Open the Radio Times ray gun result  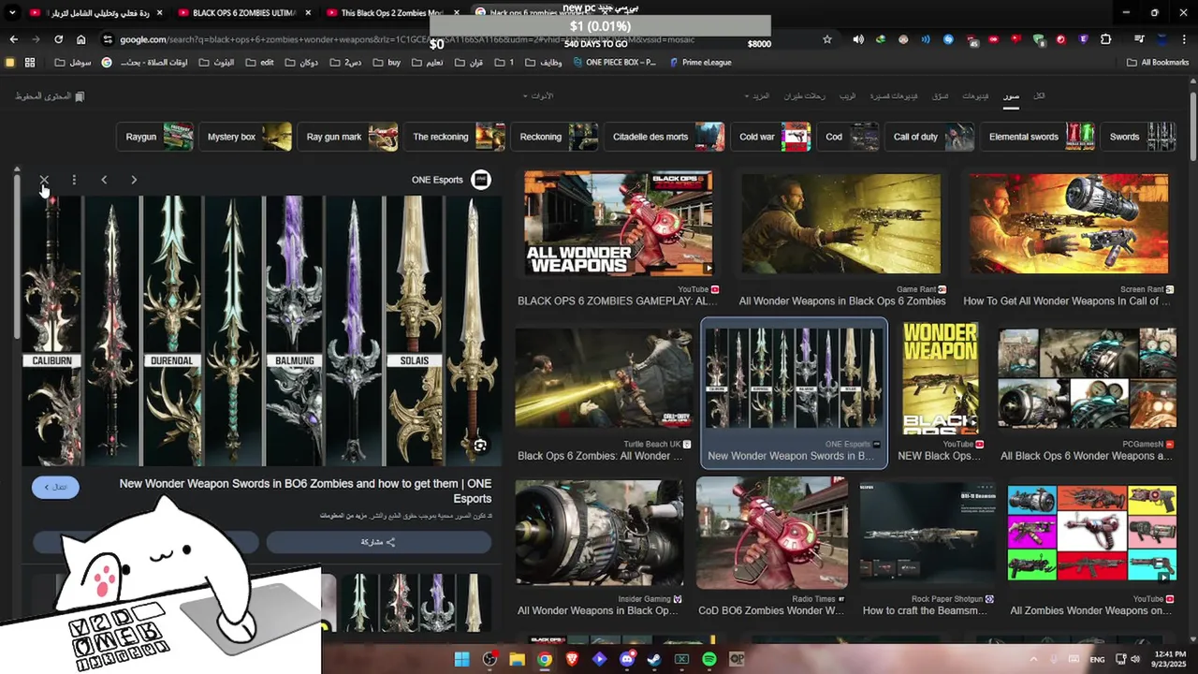click(772, 533)
